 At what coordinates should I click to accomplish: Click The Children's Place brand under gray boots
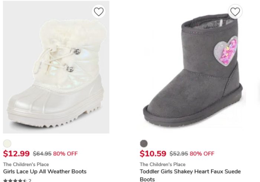(x=163, y=164)
